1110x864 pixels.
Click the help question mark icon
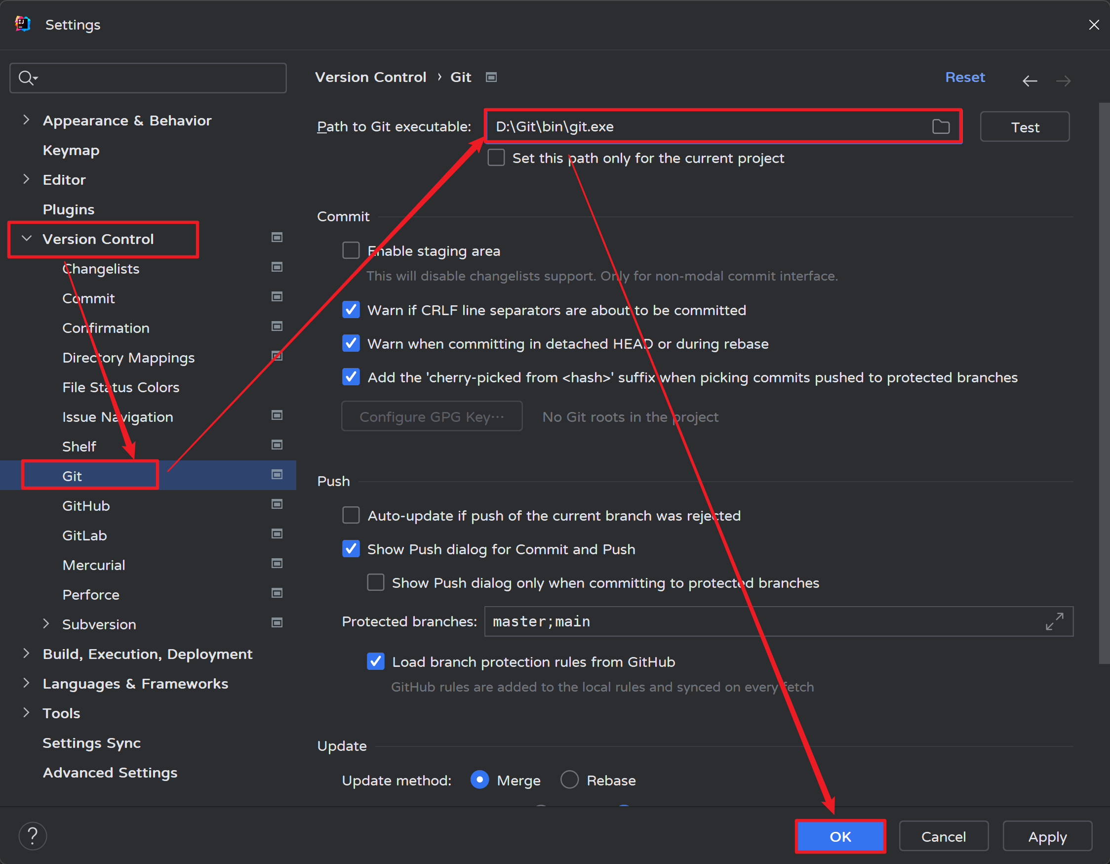coord(33,835)
